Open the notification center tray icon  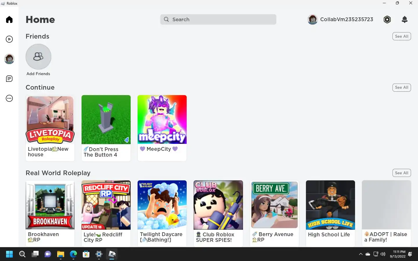[410, 254]
